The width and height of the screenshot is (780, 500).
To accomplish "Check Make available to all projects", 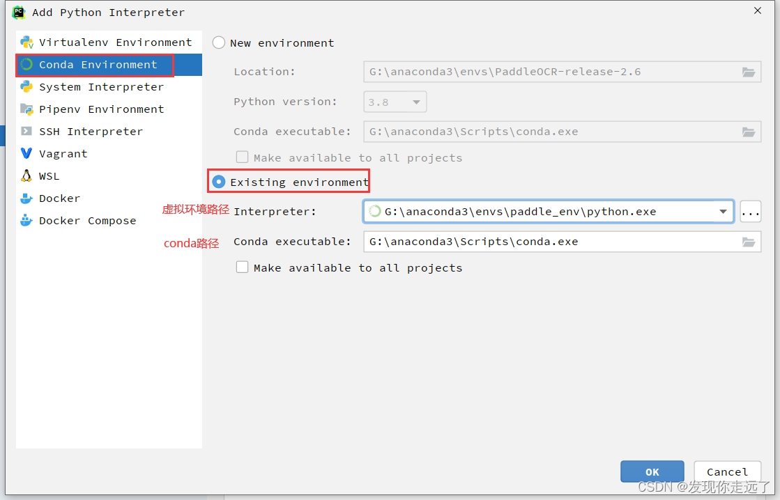I will 242,267.
